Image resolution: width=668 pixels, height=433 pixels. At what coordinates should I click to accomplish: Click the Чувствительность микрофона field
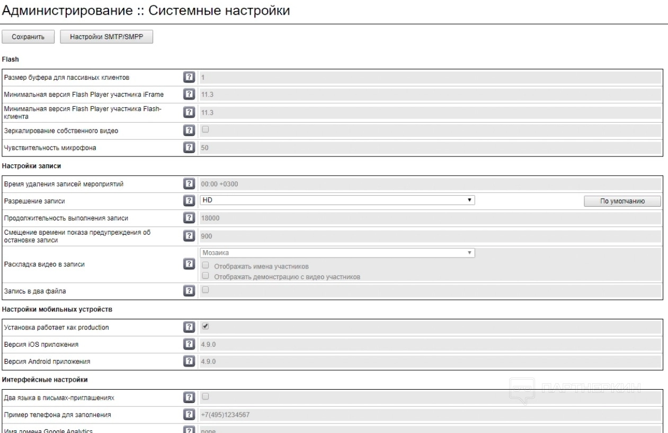430,148
